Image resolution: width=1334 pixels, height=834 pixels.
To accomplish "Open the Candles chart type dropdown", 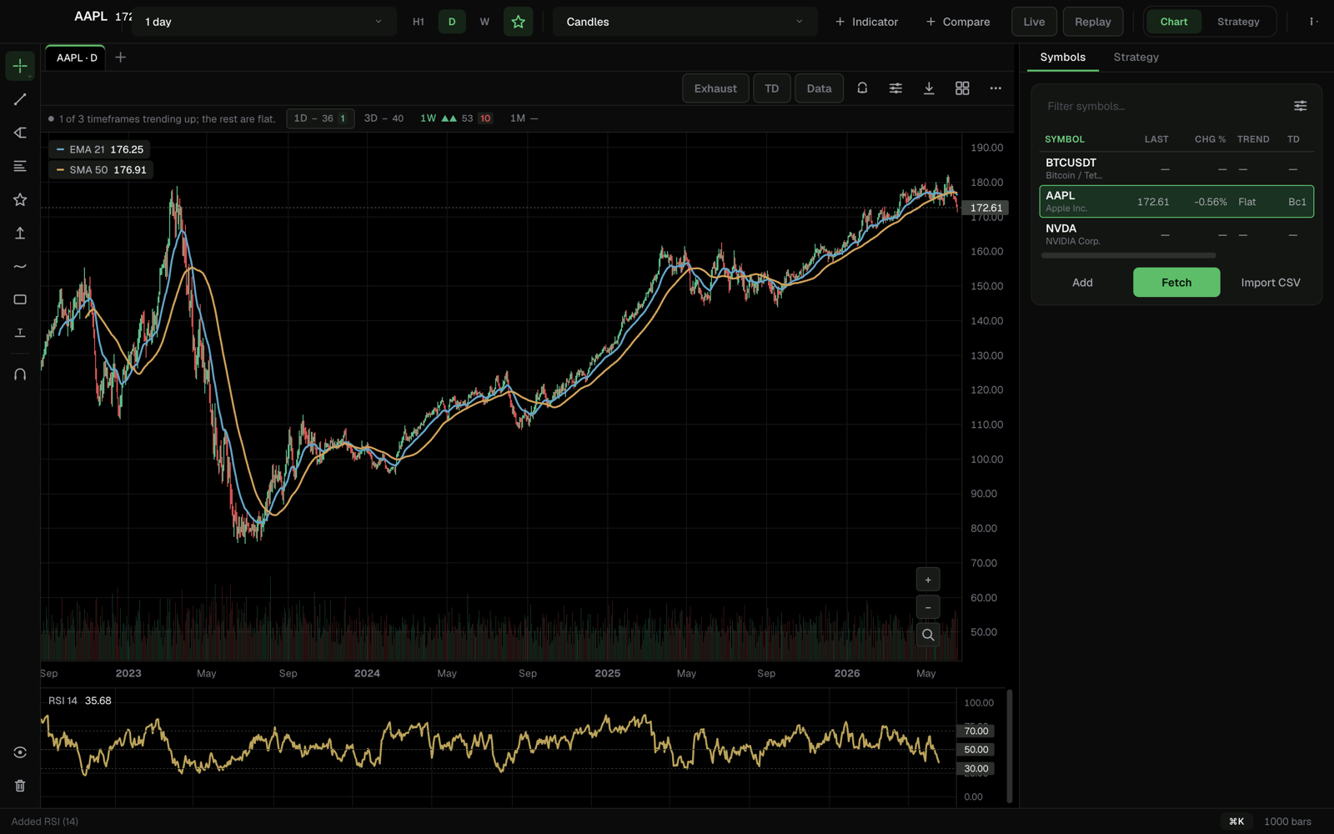I will (x=685, y=22).
